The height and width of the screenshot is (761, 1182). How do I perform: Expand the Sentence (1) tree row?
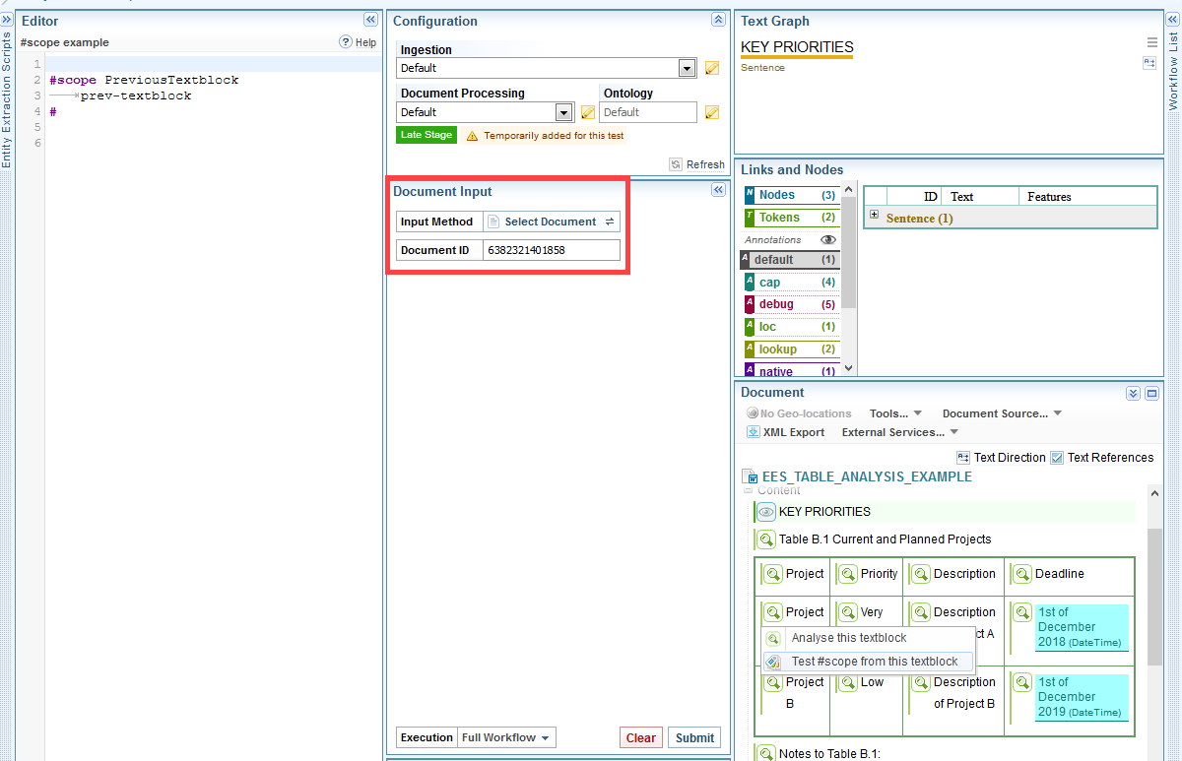point(874,216)
